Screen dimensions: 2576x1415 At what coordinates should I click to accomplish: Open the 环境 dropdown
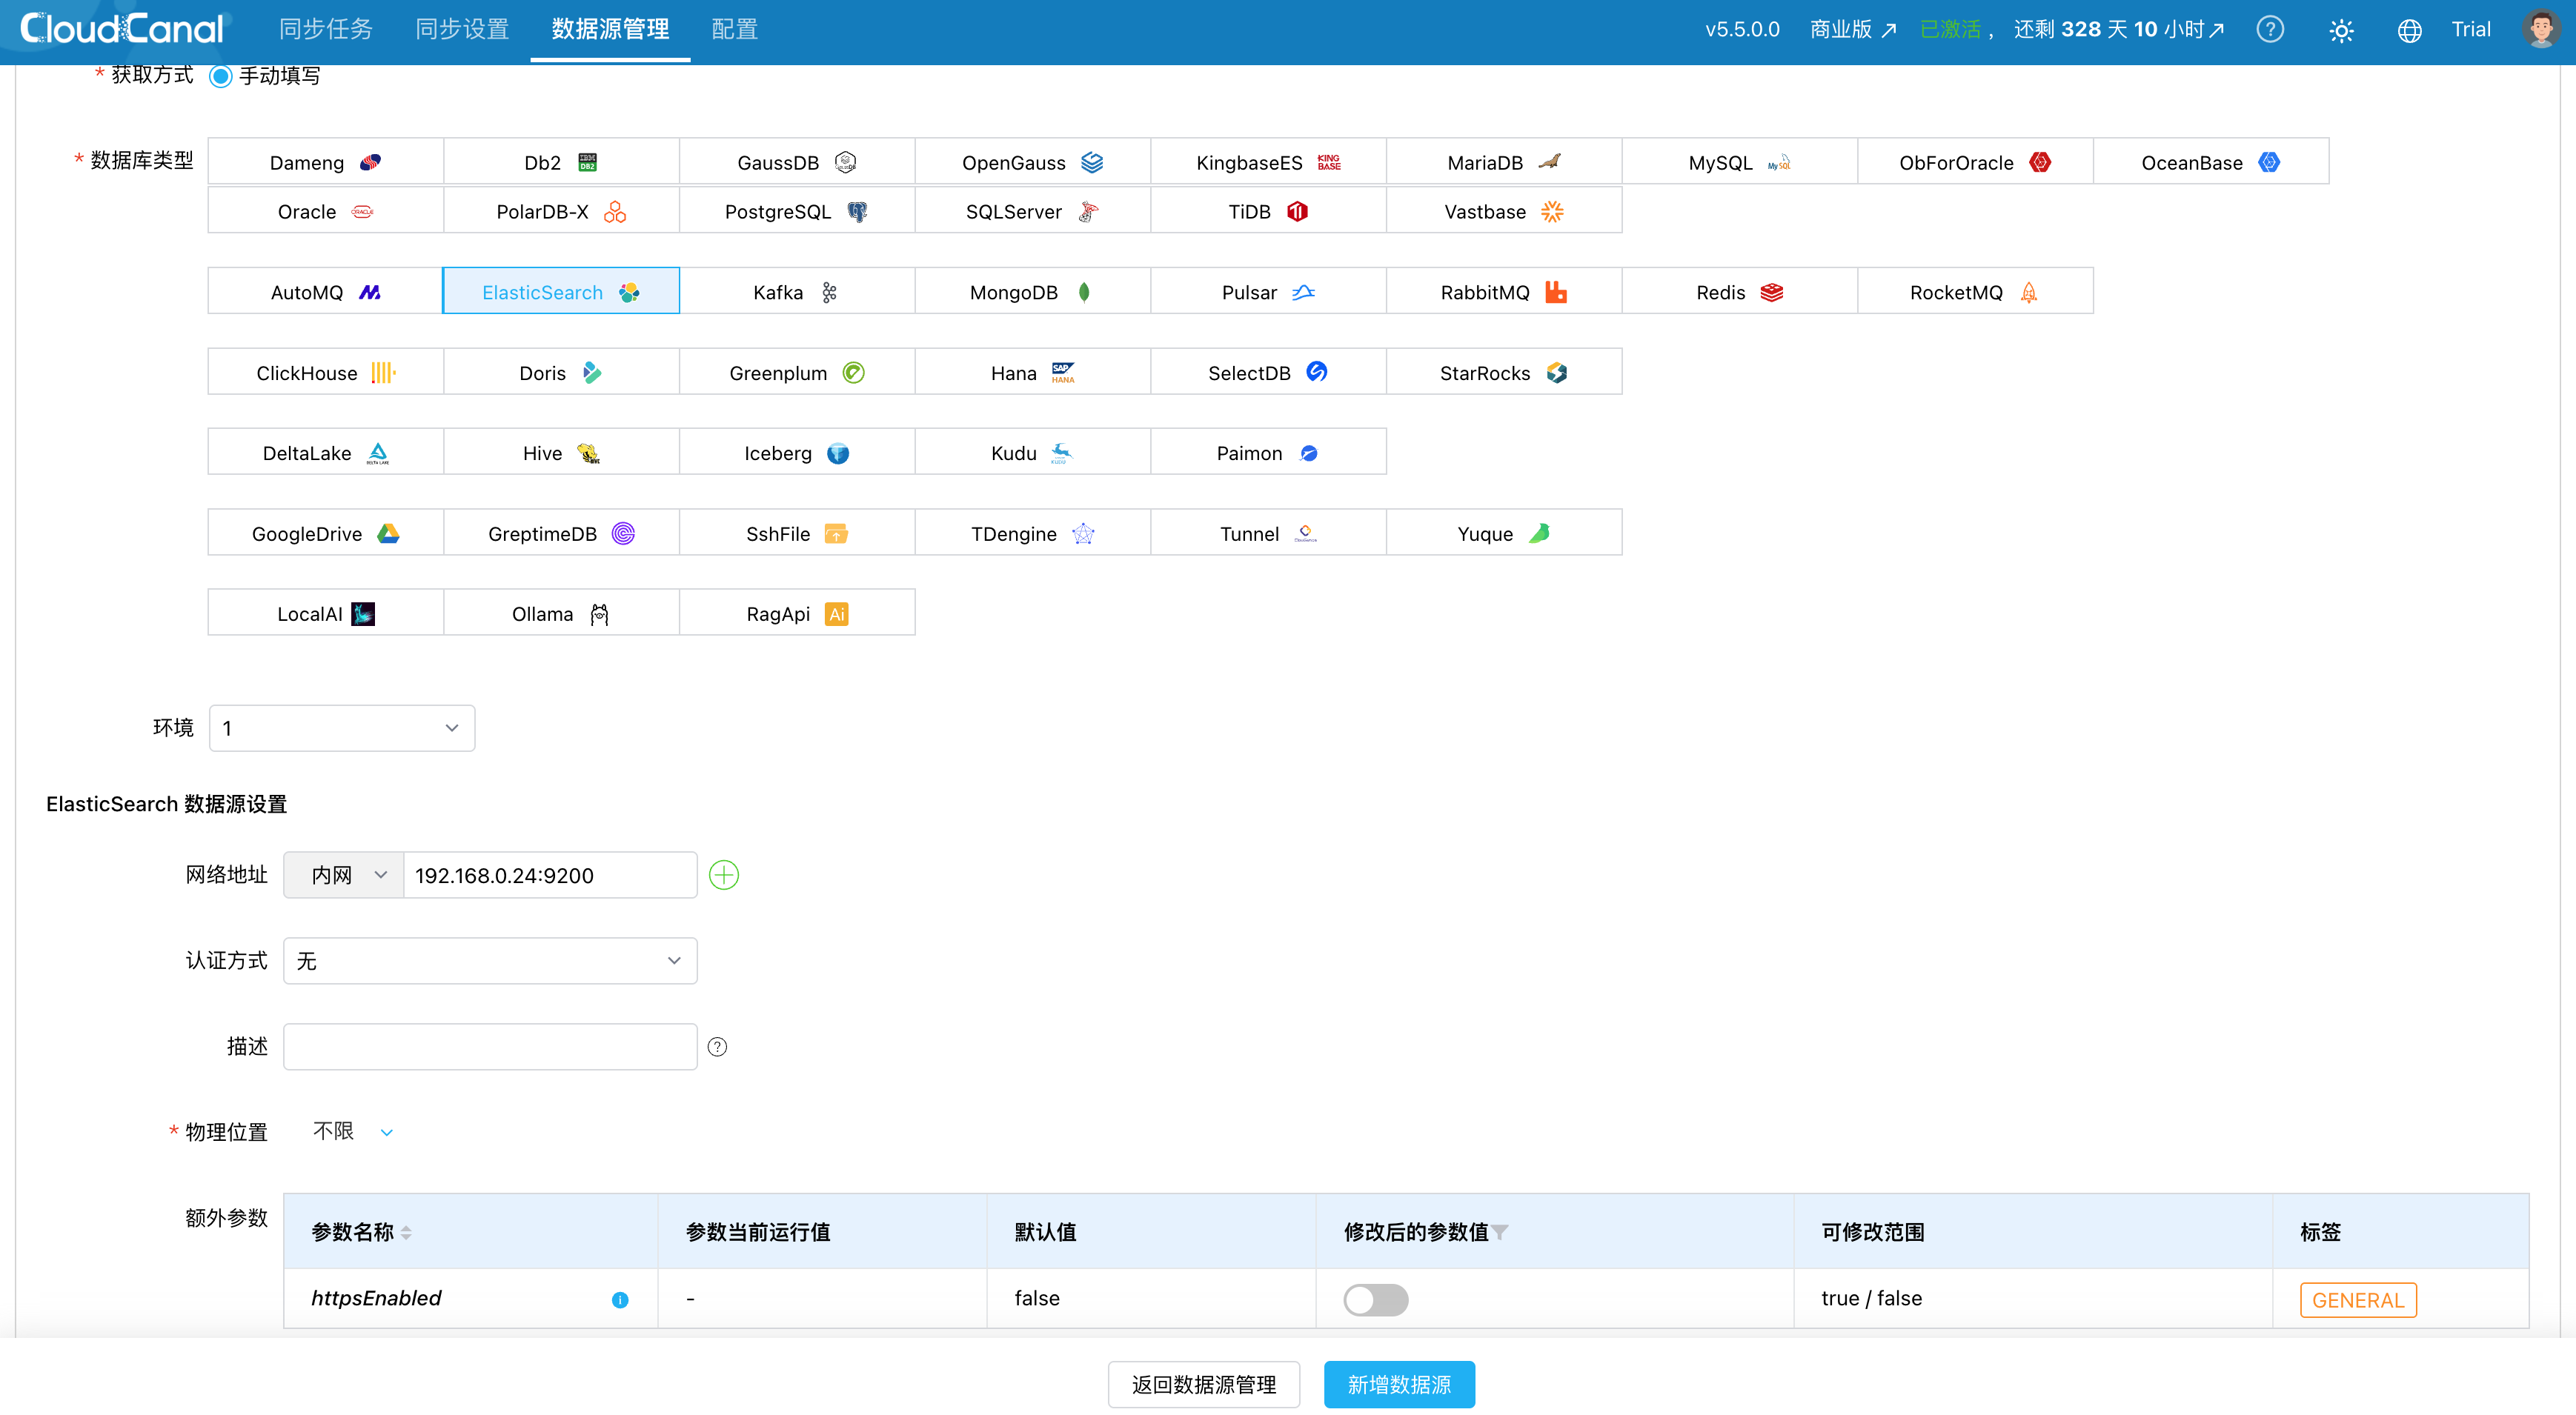[341, 728]
